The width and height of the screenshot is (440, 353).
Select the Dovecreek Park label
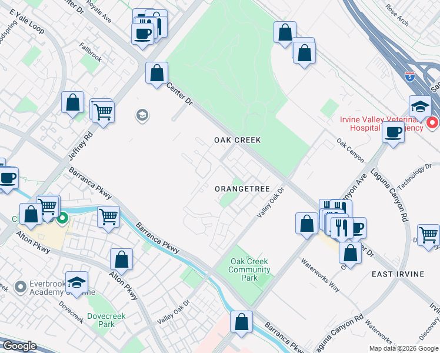(x=106, y=320)
